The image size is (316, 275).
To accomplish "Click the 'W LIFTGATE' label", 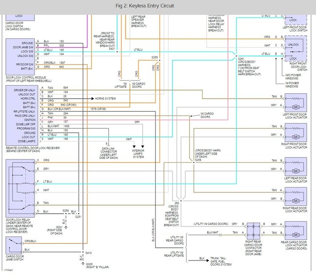I will [x=121, y=85].
